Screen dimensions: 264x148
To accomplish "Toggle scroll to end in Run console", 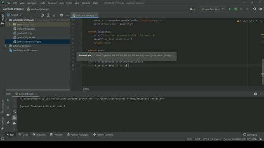I will pyautogui.click(x=14, y=118).
